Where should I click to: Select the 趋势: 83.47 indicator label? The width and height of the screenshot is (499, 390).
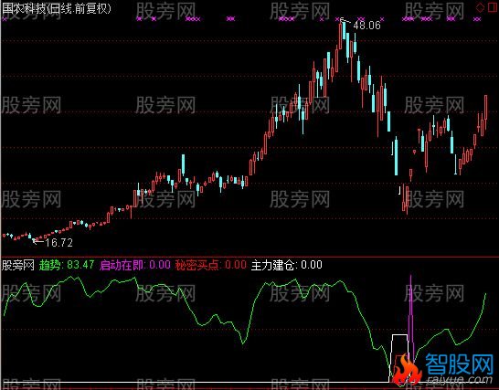pos(67,265)
